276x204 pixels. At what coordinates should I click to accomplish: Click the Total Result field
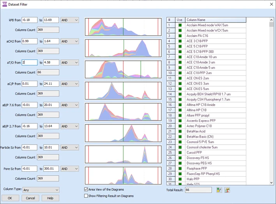point(198,190)
